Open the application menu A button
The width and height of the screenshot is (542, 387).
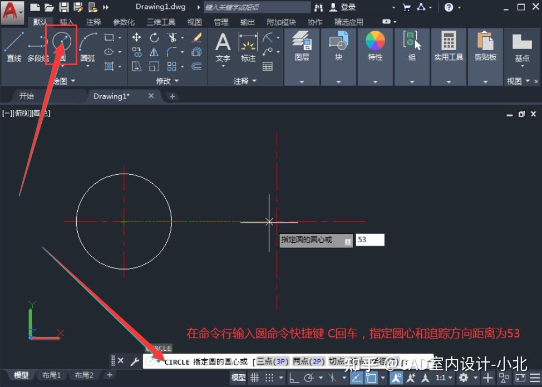[12, 12]
